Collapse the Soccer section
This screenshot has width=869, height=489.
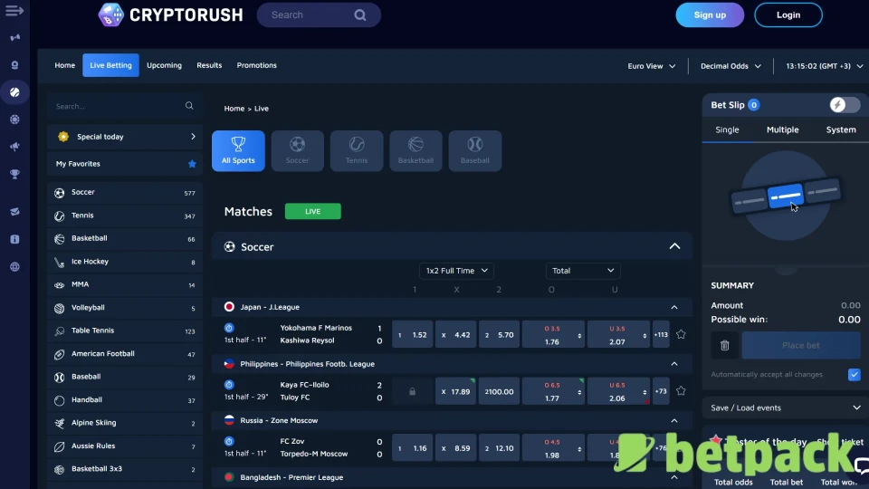point(674,246)
